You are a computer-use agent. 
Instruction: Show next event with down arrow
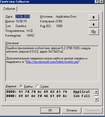[x=94, y=25]
